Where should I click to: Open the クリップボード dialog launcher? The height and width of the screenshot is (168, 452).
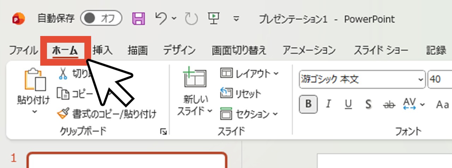(x=163, y=132)
